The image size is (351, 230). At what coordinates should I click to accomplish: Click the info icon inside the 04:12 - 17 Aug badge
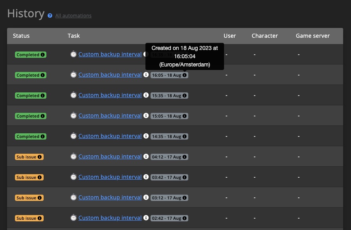point(184,157)
